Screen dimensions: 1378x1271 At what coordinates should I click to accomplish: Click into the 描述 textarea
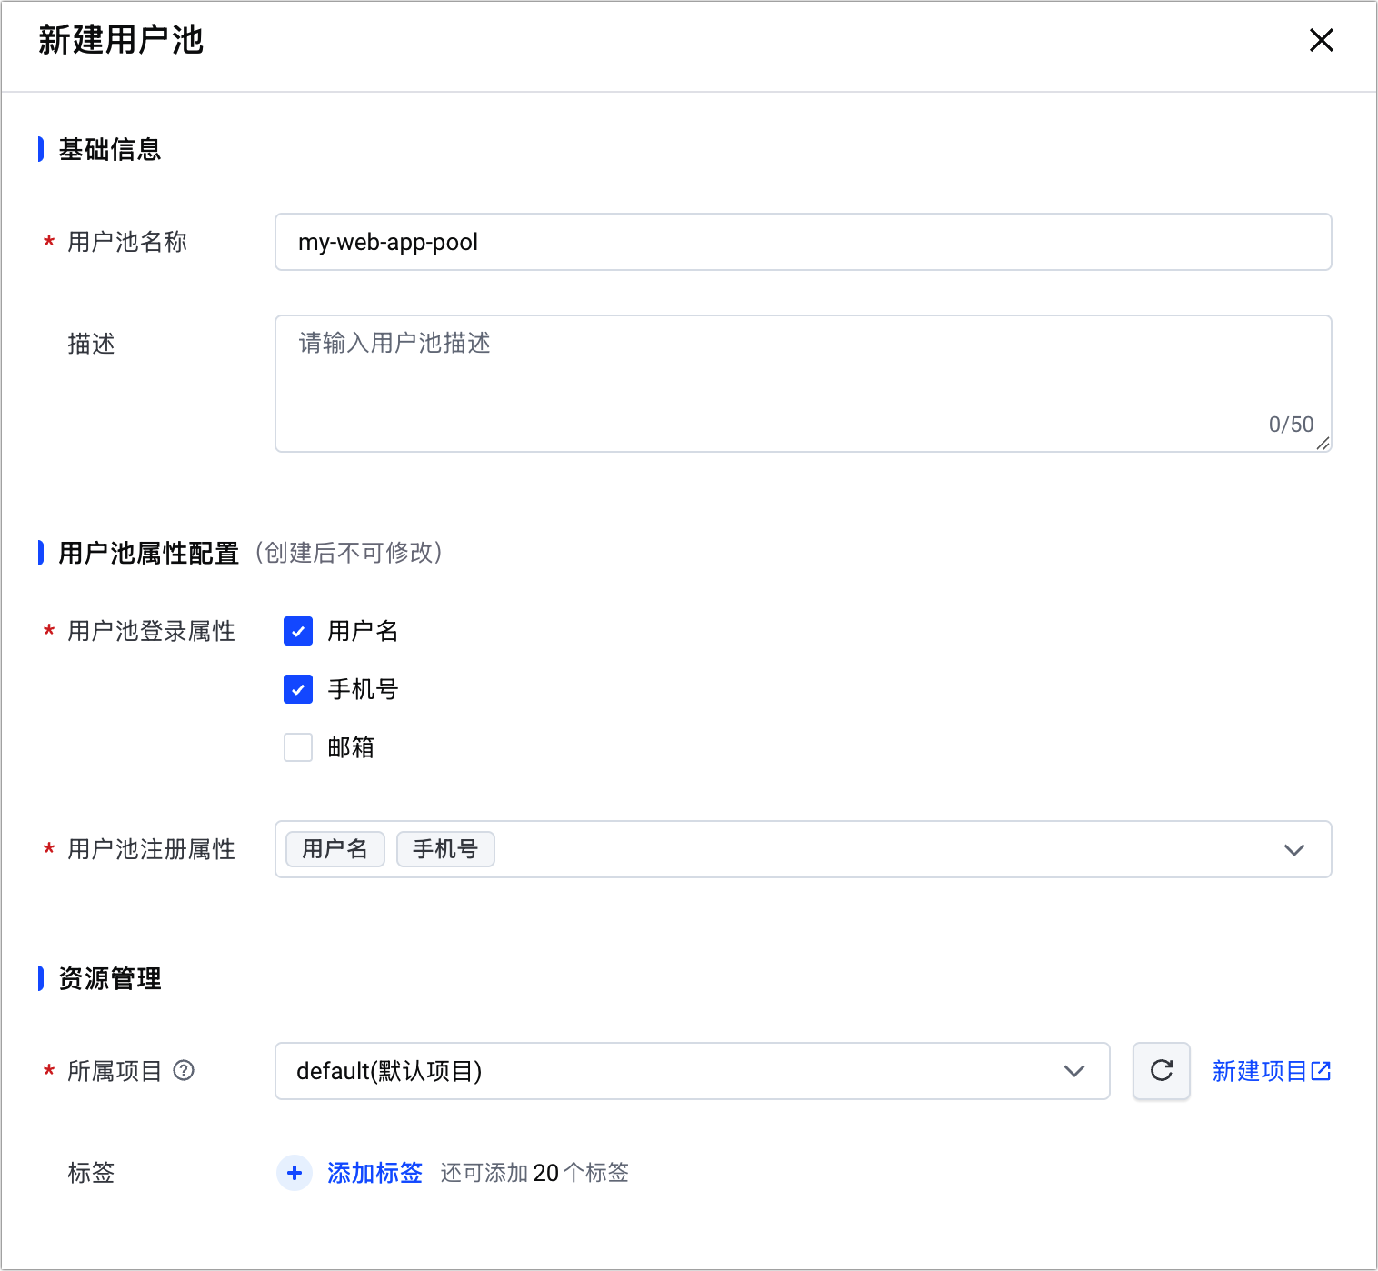pos(804,384)
